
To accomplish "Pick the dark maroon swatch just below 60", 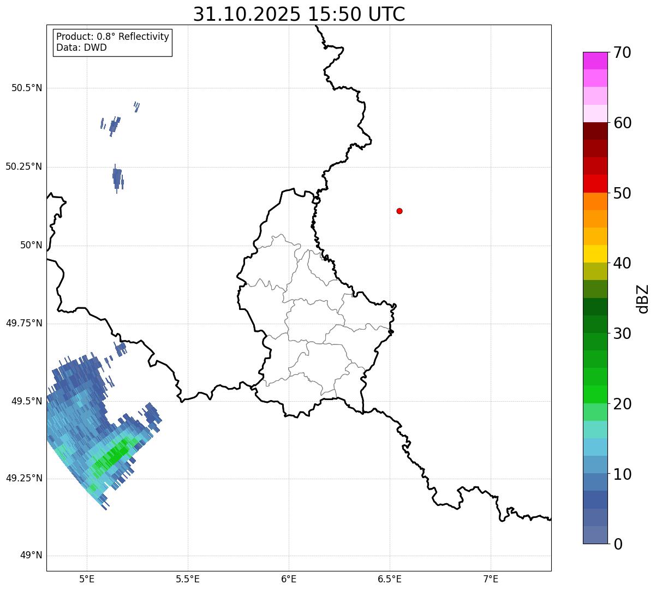I will pyautogui.click(x=595, y=131).
